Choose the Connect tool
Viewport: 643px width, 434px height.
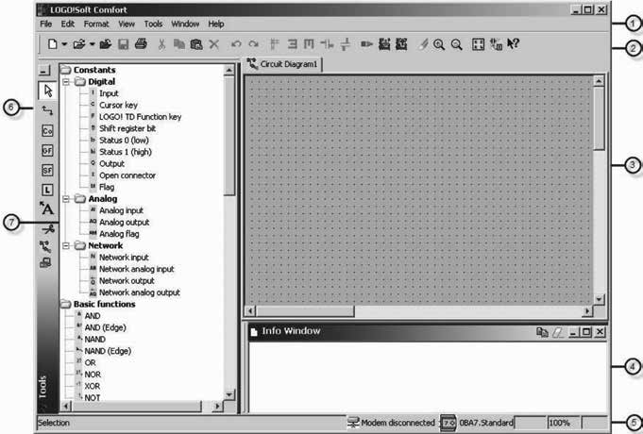[47, 110]
